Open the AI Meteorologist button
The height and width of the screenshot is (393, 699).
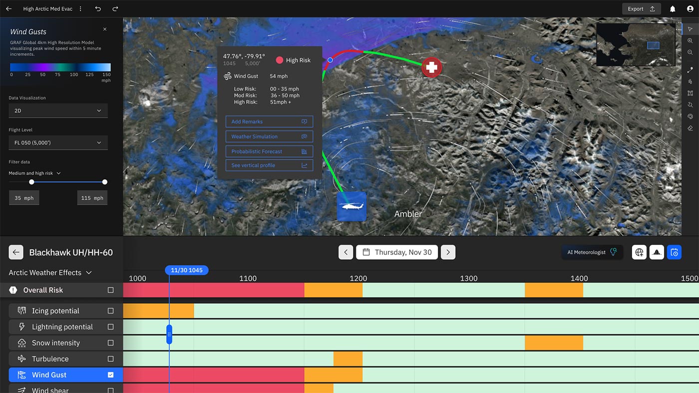[592, 252]
